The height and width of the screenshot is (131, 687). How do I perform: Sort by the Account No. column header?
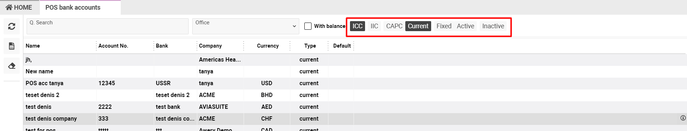click(113, 46)
